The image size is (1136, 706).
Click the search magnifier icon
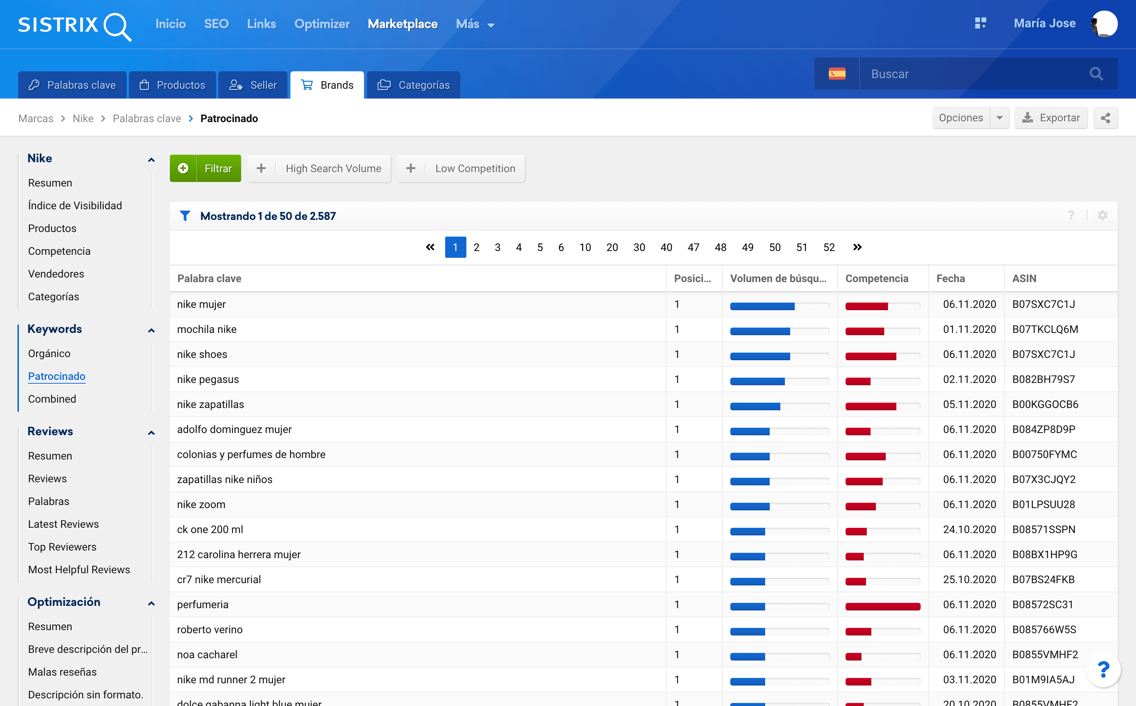coord(1096,74)
